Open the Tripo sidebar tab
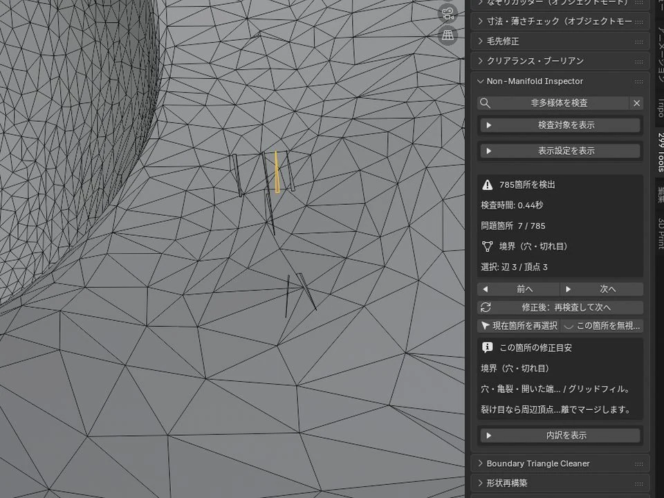The image size is (664, 498). (x=660, y=108)
